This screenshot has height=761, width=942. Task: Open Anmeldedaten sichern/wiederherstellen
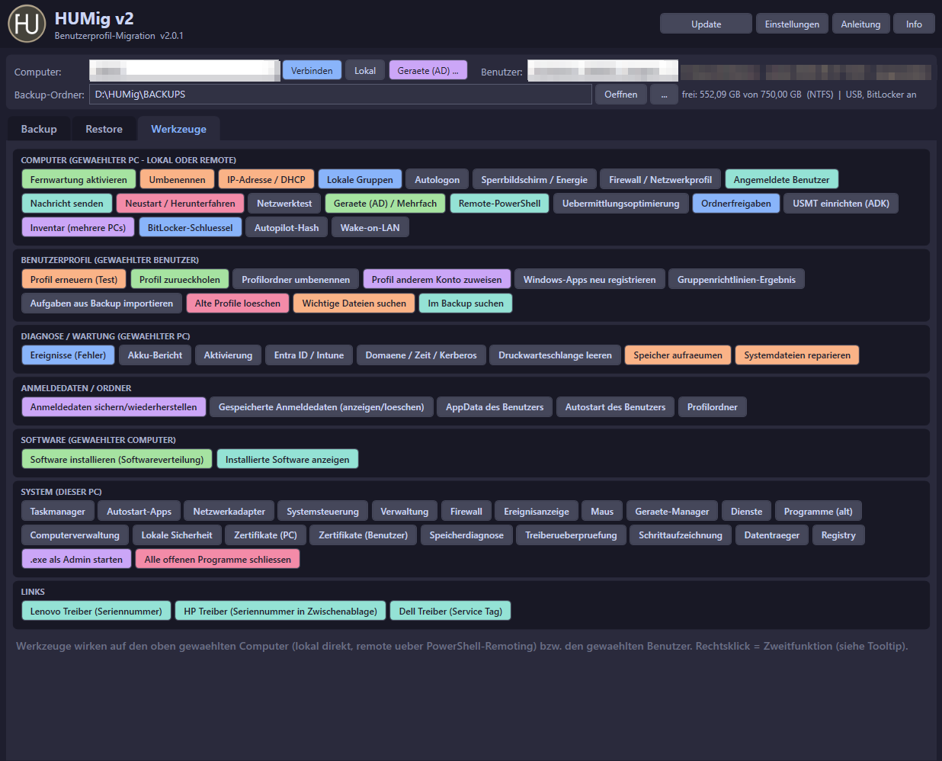pos(114,407)
